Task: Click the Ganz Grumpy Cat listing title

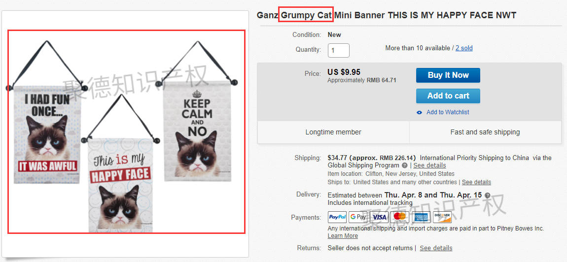Action: [387, 15]
